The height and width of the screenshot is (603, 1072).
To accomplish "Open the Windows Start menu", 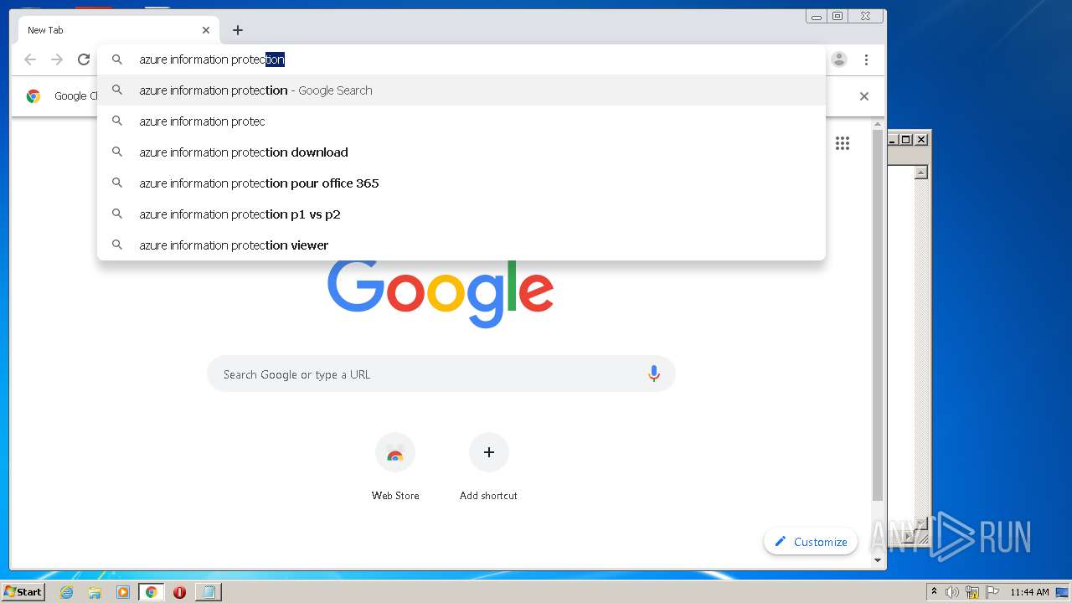I will [x=23, y=592].
